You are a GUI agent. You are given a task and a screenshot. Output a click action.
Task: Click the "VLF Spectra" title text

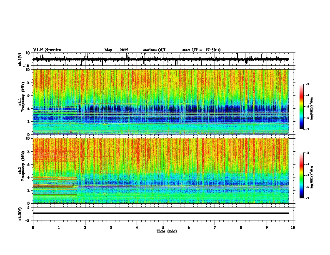pos(47,50)
